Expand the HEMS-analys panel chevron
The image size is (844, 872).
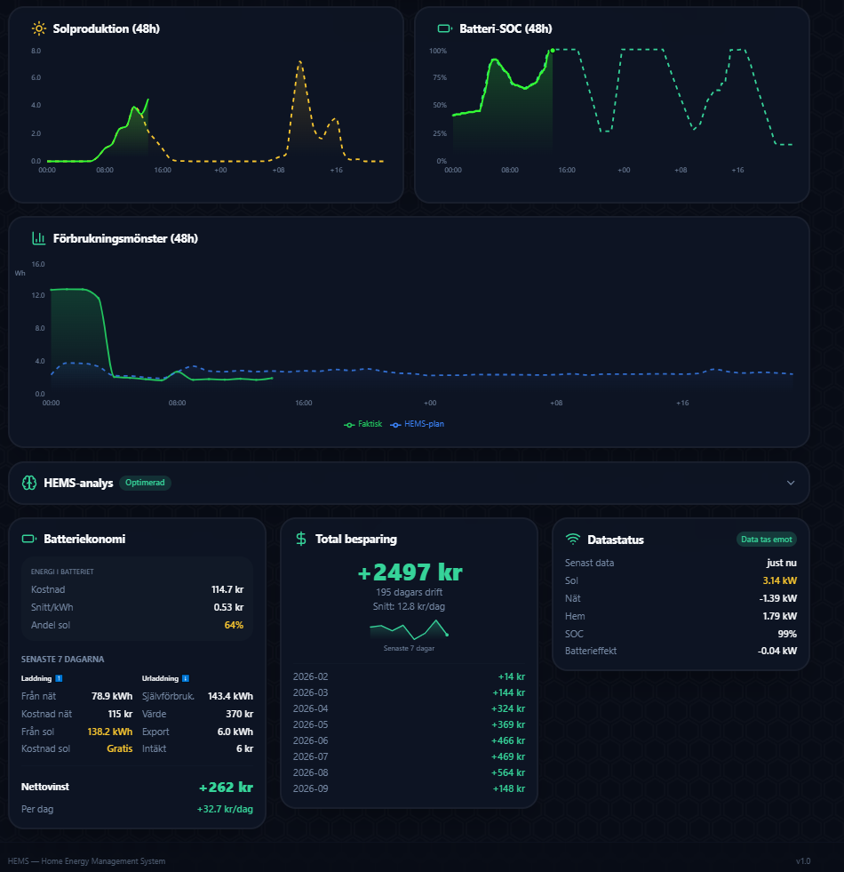click(x=791, y=483)
